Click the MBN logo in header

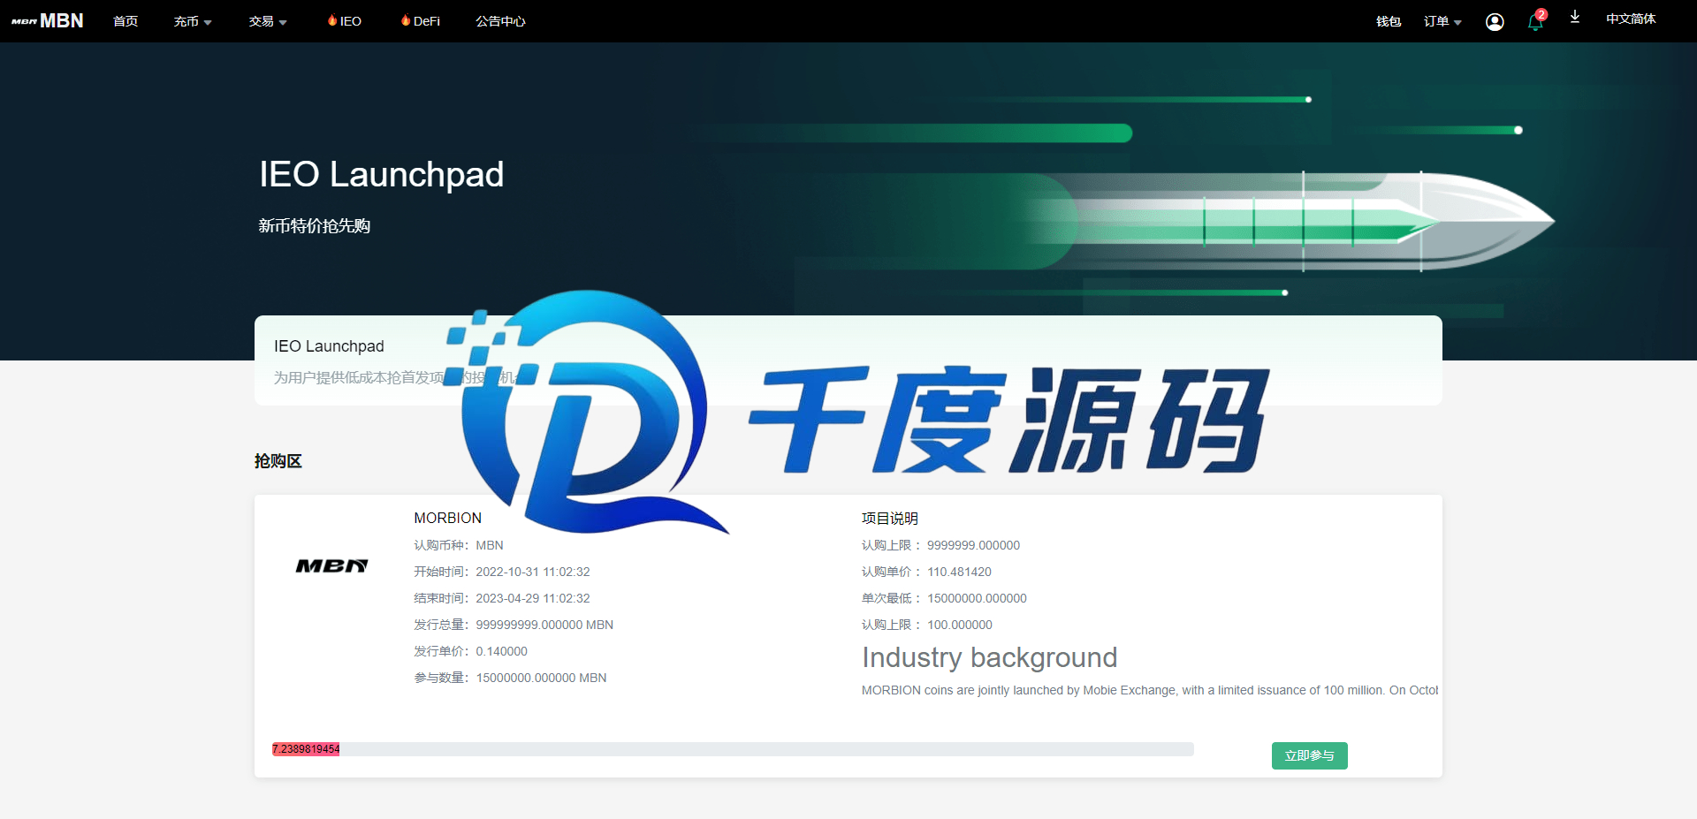[48, 20]
